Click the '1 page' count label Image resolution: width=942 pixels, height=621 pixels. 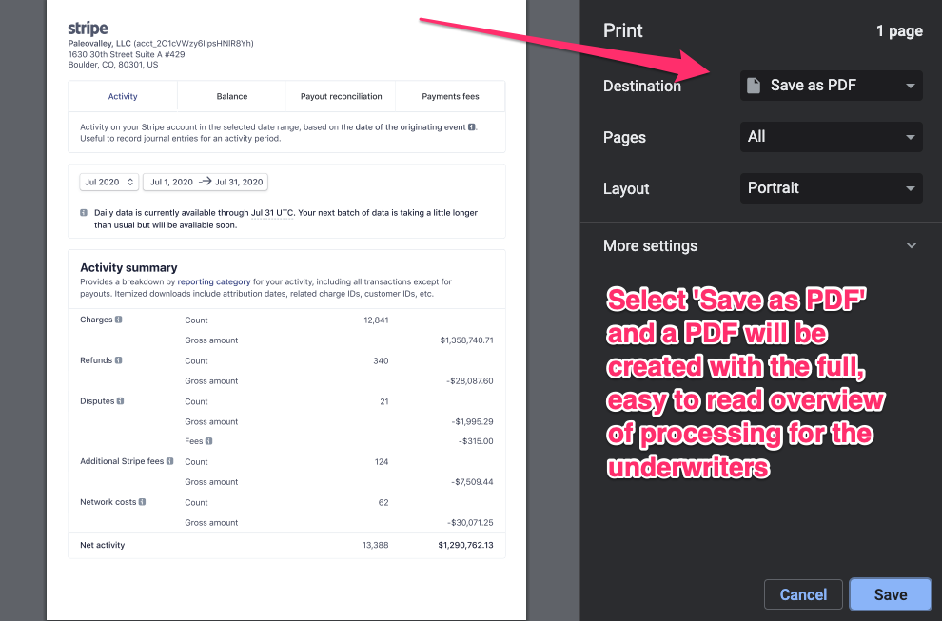[899, 31]
